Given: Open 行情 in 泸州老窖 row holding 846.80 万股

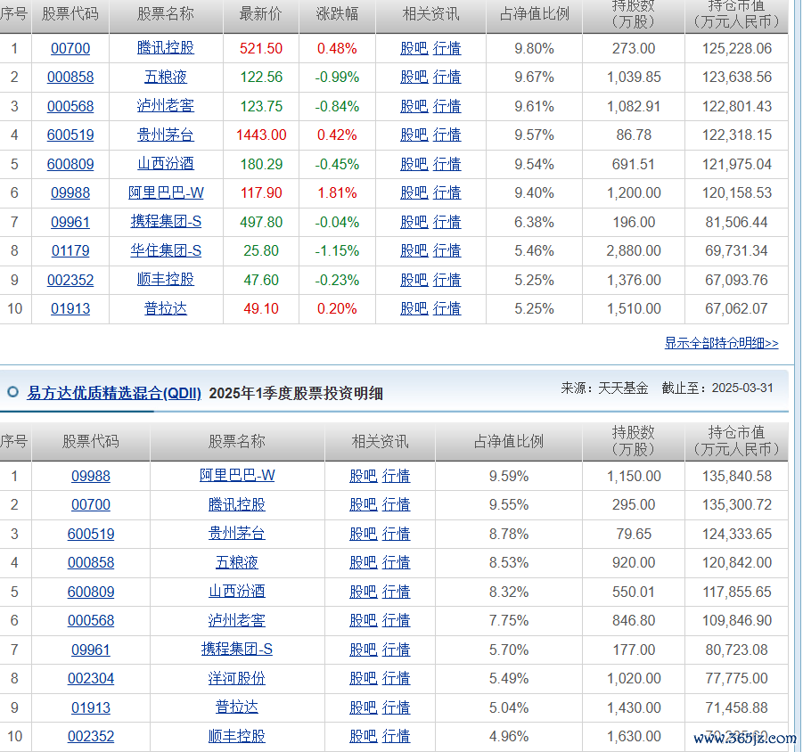Looking at the screenshot, I should point(397,620).
